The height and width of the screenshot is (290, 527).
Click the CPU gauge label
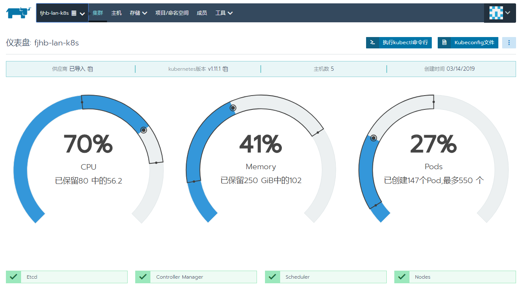[x=88, y=167]
